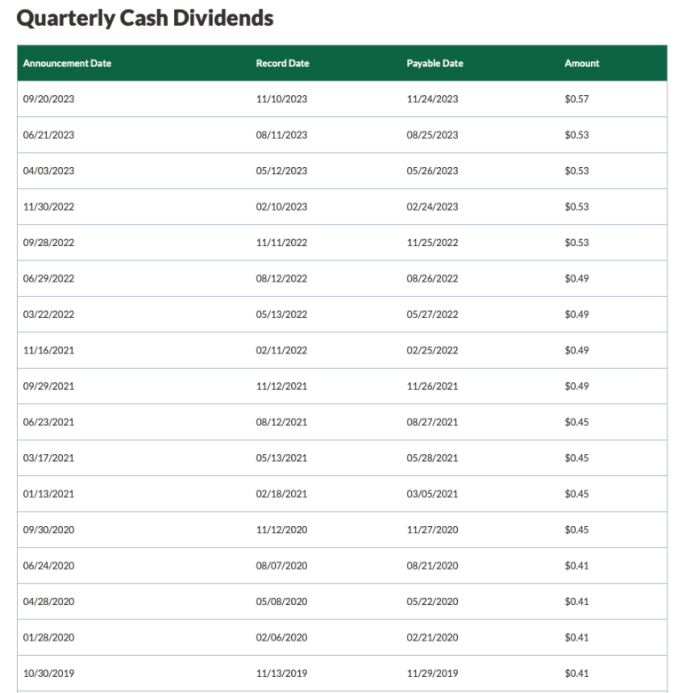Select record date 11/10/2023
The image size is (686, 693).
[281, 99]
